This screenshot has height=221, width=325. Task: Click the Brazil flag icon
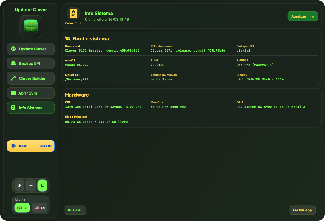20,208
